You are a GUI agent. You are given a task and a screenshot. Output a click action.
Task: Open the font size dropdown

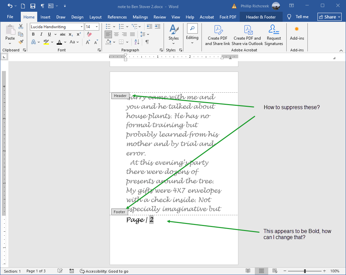97,27
